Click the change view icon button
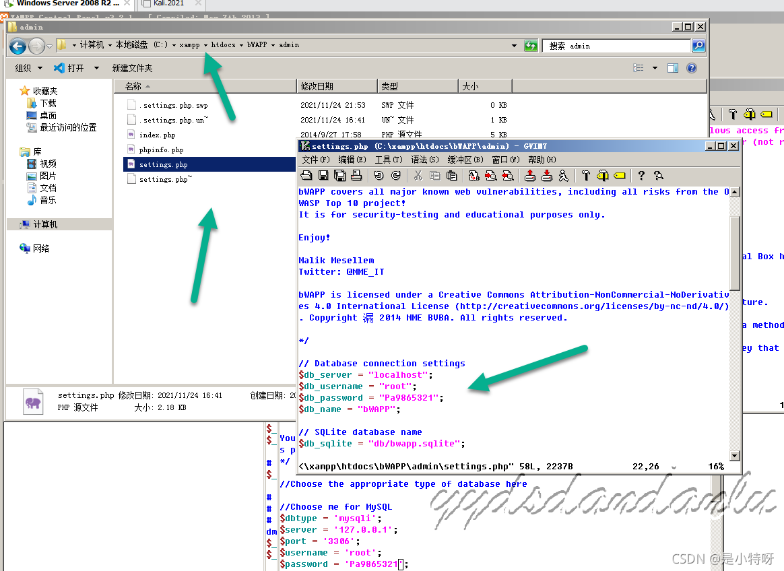The height and width of the screenshot is (571, 784). click(639, 68)
